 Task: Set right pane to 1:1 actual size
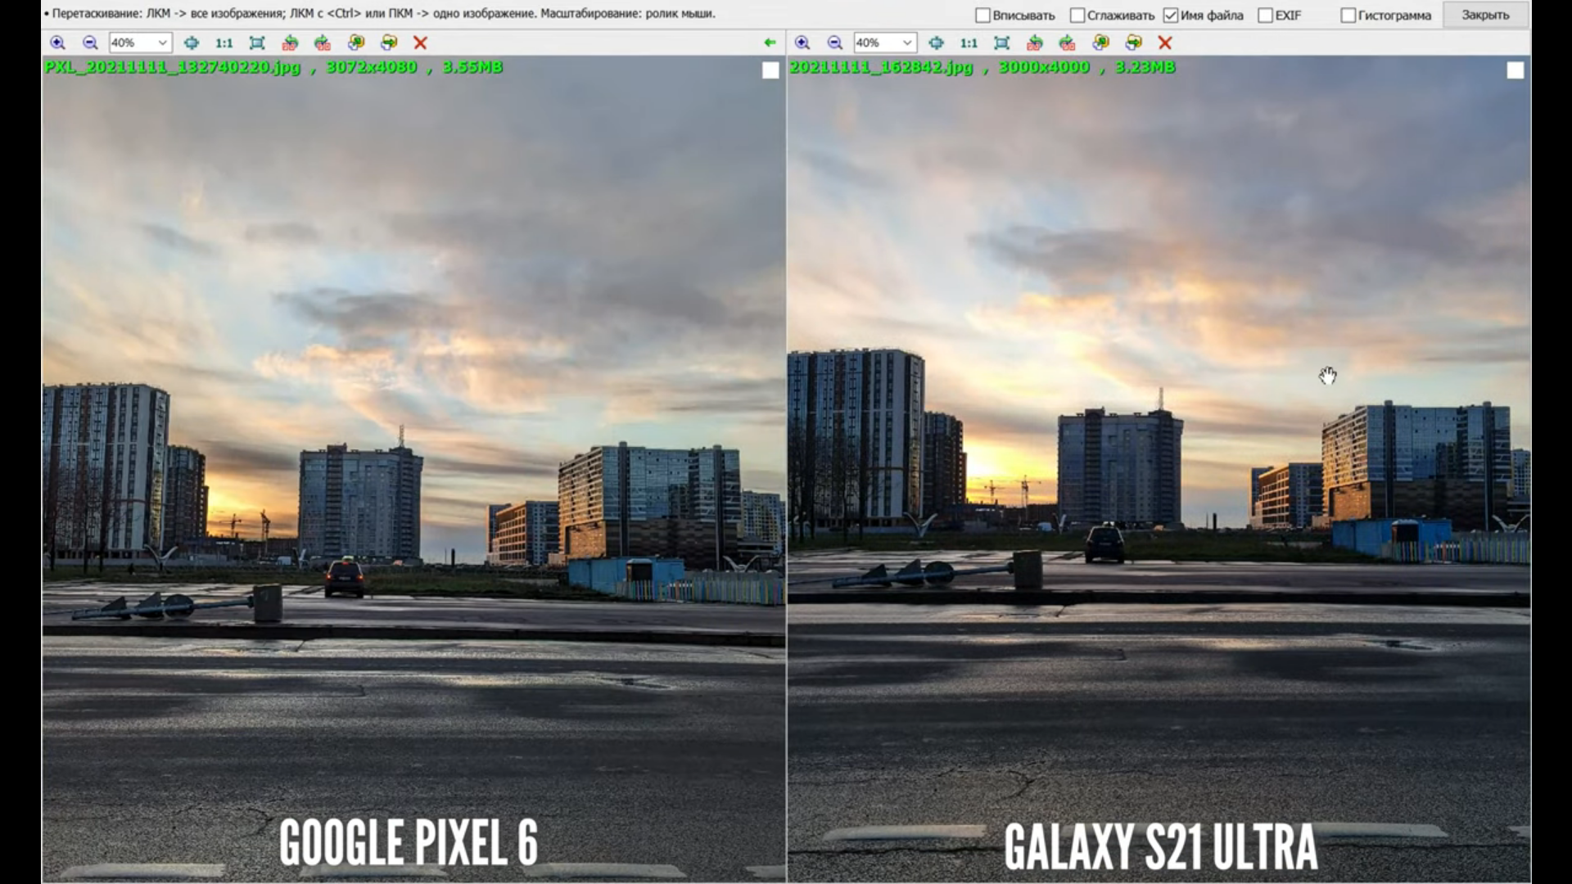point(969,43)
